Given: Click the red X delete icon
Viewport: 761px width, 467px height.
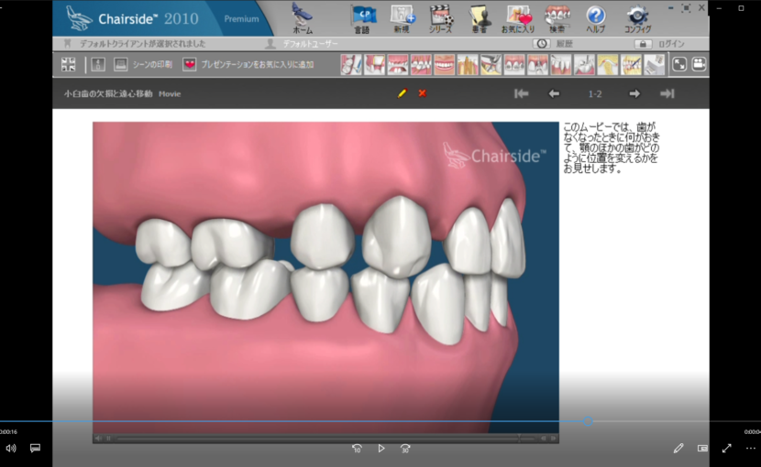Looking at the screenshot, I should (423, 93).
